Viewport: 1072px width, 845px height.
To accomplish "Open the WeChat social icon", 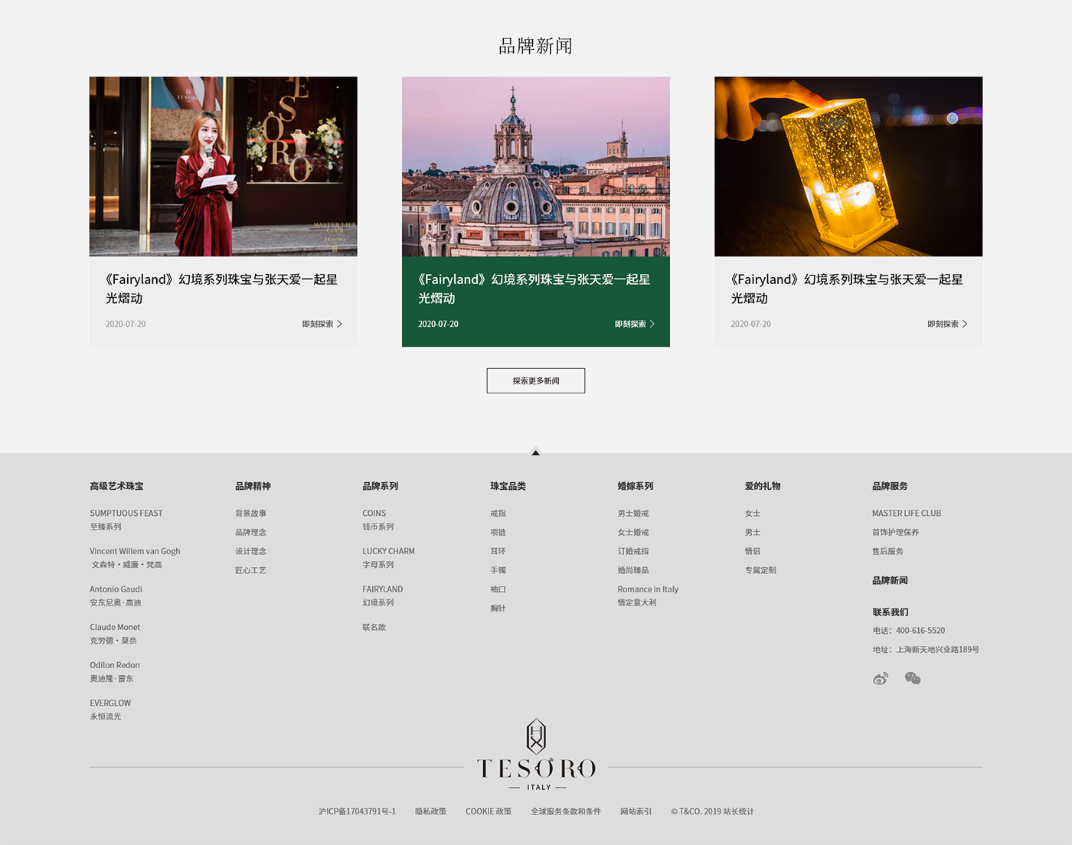I will coord(912,679).
